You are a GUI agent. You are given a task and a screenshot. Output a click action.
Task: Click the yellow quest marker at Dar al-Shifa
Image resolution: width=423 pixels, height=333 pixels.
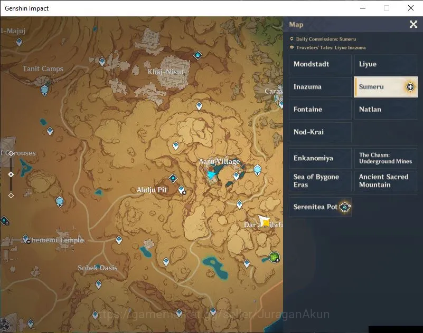pos(265,221)
